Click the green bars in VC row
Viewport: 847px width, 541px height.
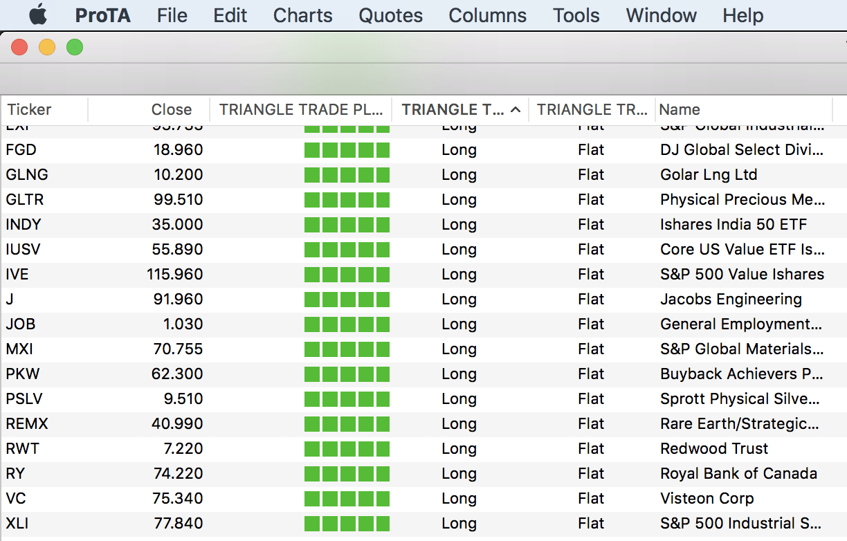pos(347,498)
